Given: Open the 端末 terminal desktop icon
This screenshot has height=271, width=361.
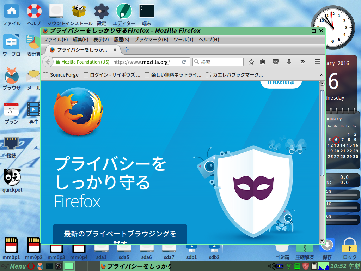Looking at the screenshot, I should [146, 11].
